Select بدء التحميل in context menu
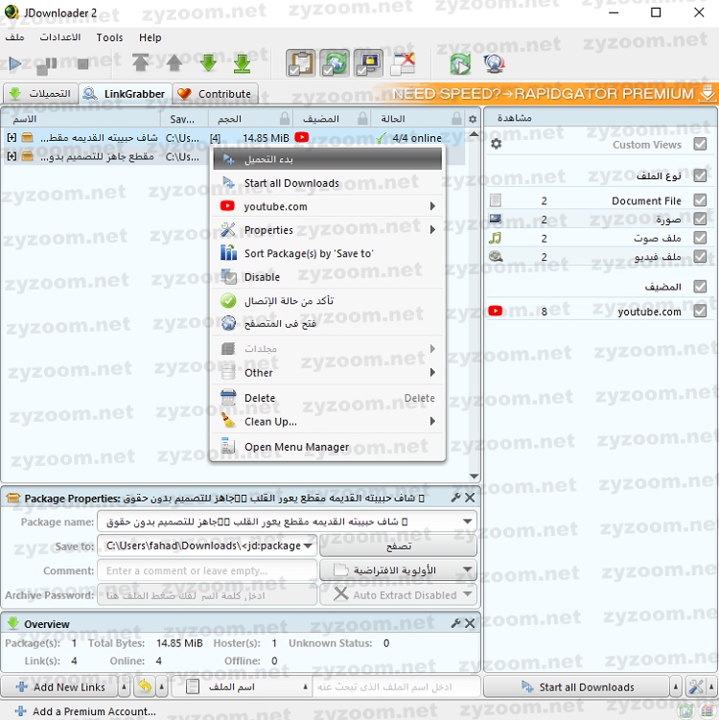Viewport: 719px width, 720px height. (328, 159)
